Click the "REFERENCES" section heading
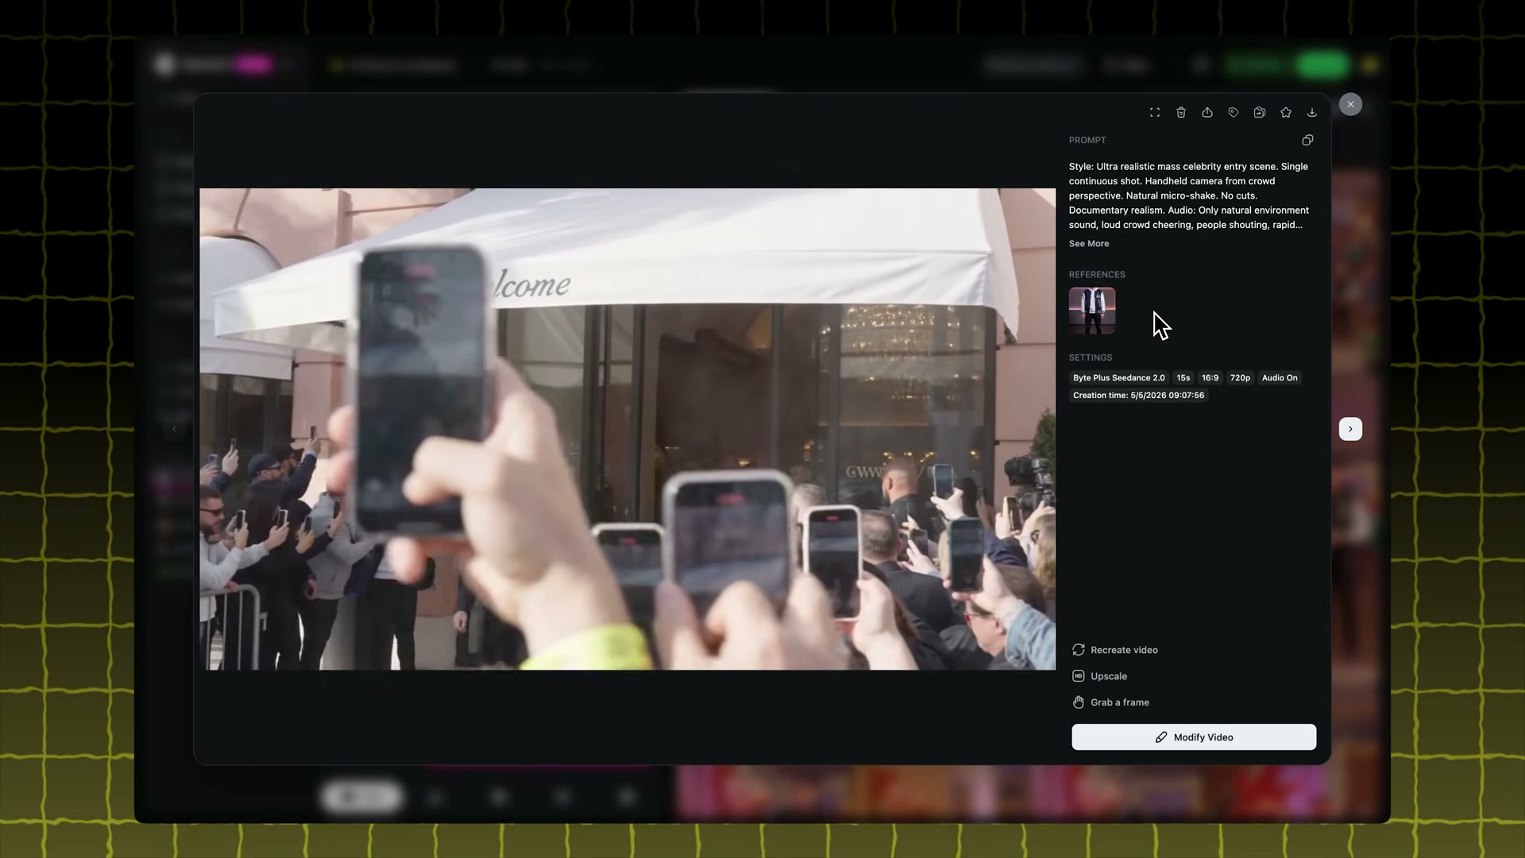Screen dimensions: 1525x858 1097,275
